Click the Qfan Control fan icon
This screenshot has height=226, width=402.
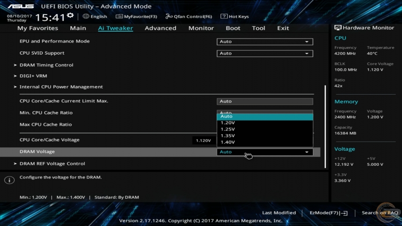(169, 16)
